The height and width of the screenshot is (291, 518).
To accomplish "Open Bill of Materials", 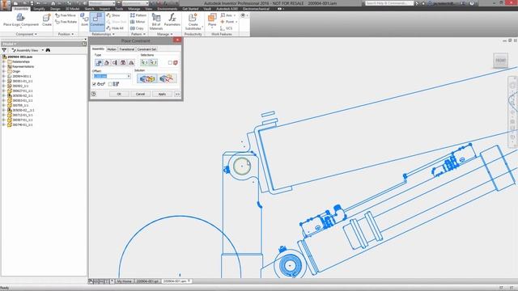I will (x=156, y=21).
